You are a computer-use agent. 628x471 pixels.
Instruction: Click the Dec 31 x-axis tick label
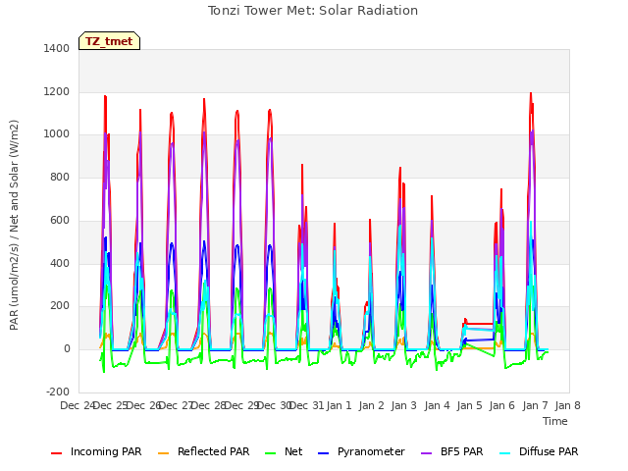[x=306, y=405]
